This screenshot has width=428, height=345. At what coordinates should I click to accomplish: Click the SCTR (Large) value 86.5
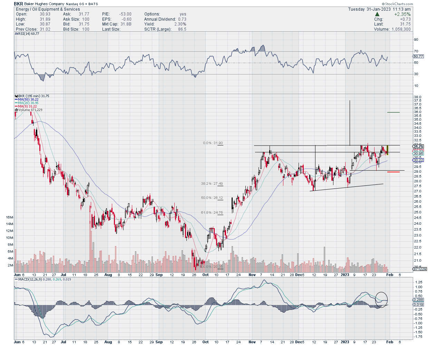point(182,29)
